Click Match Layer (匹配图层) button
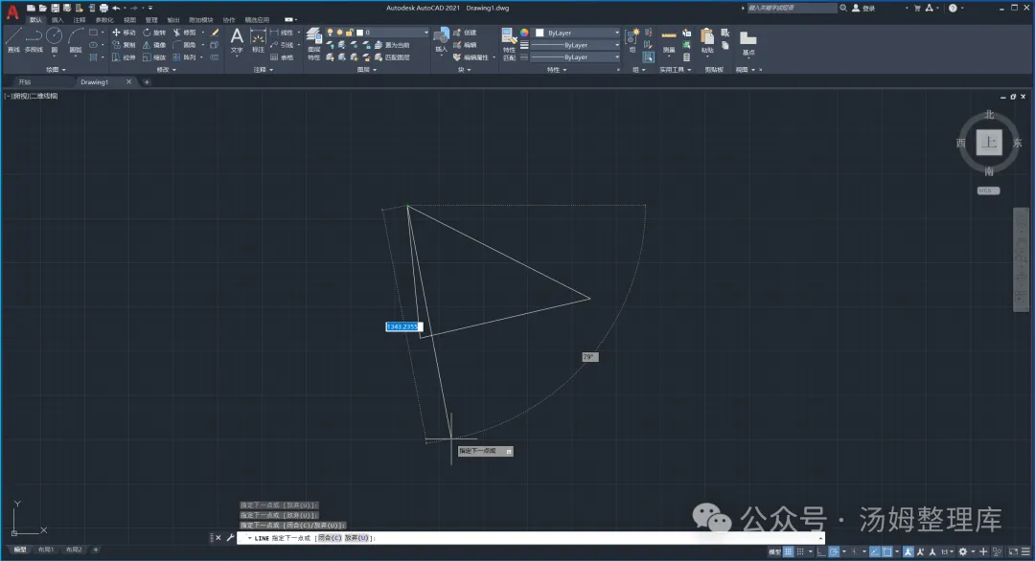Image resolution: width=1035 pixels, height=561 pixels. (393, 57)
